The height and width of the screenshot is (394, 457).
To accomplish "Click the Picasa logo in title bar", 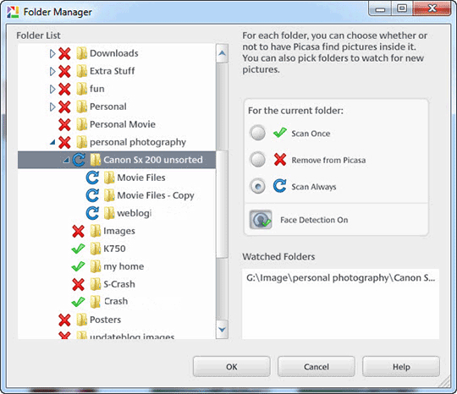I will pos(13,12).
